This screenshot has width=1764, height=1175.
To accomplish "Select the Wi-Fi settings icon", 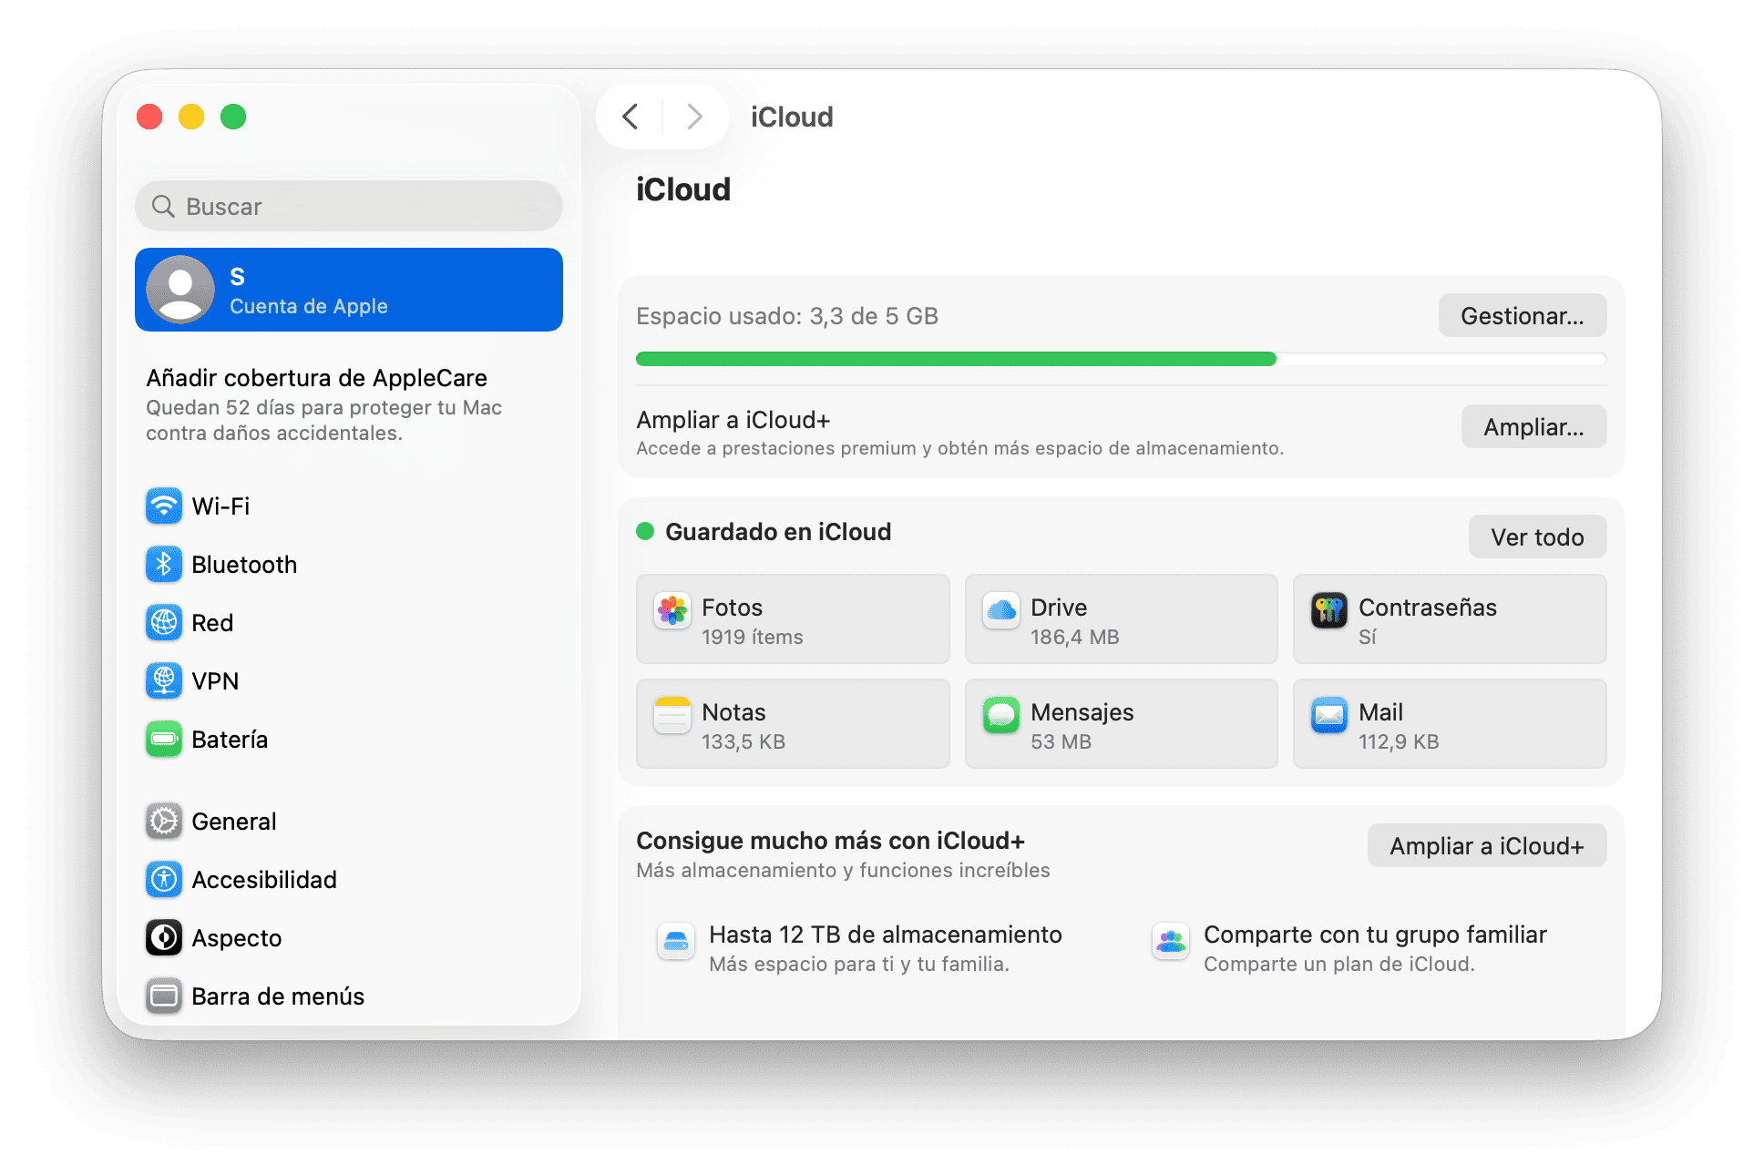I will coord(163,506).
